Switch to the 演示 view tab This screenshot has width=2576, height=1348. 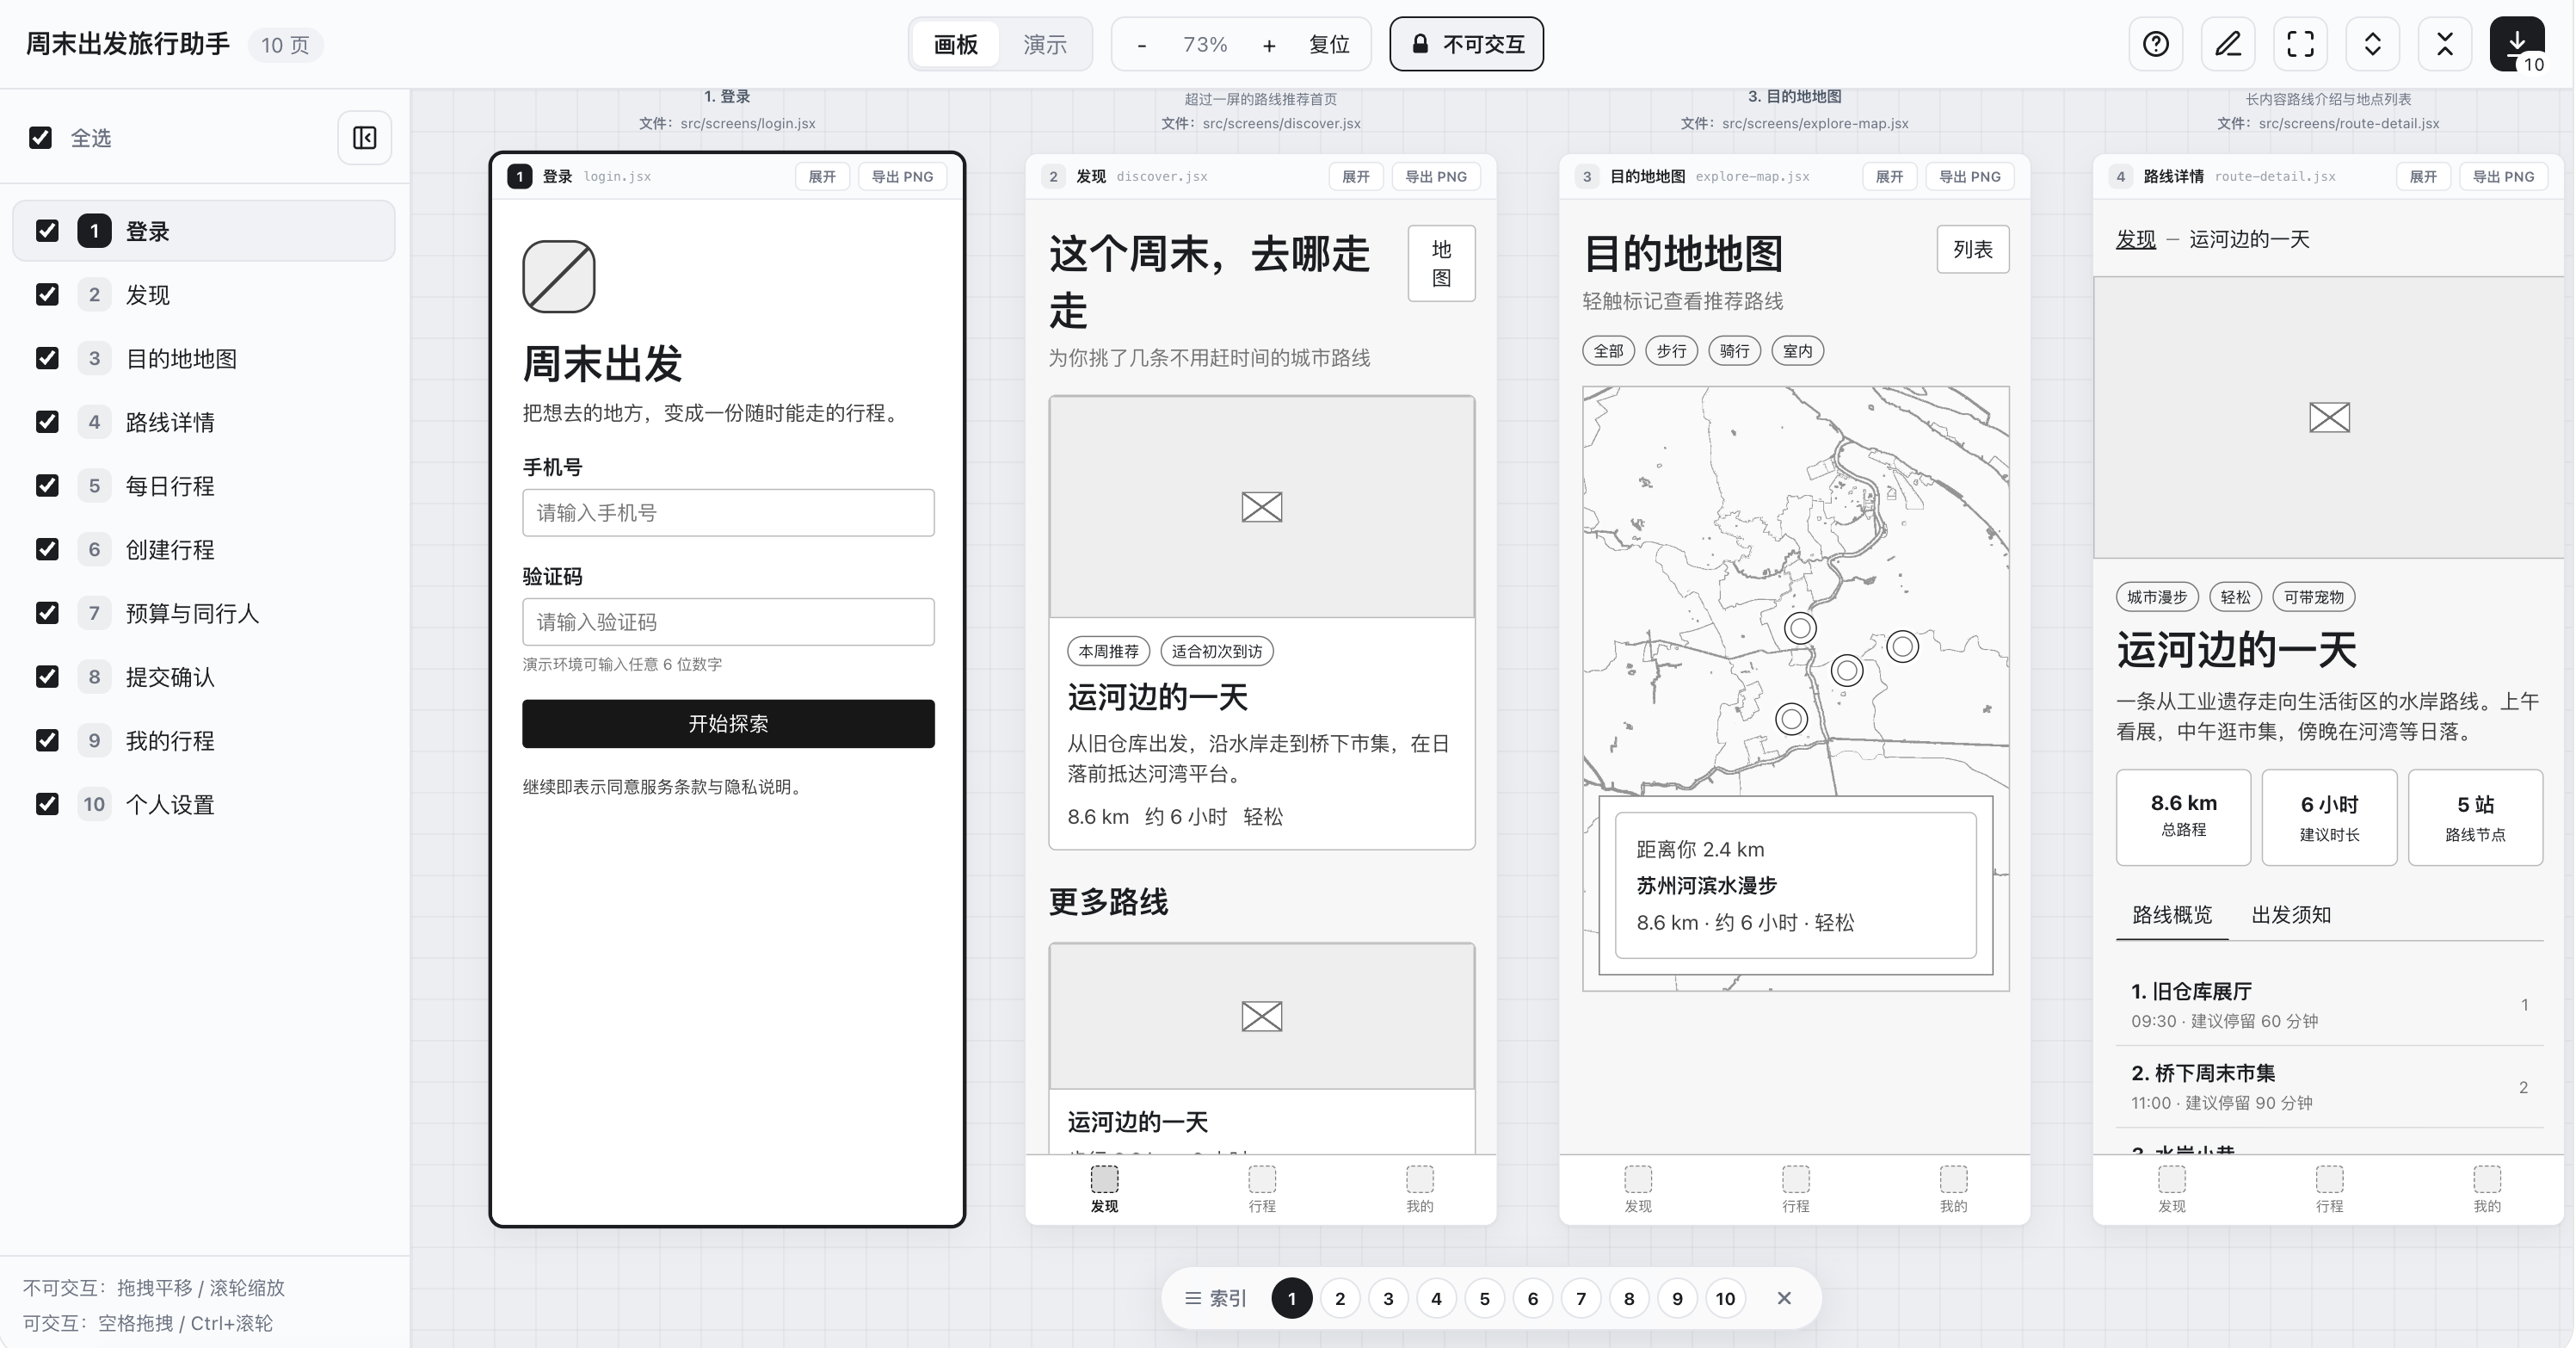tap(1045, 45)
